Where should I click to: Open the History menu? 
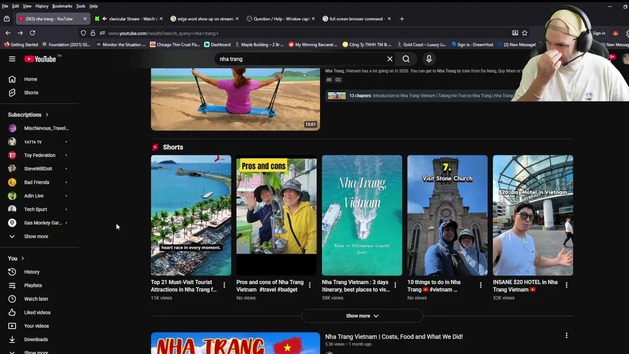tap(42, 6)
